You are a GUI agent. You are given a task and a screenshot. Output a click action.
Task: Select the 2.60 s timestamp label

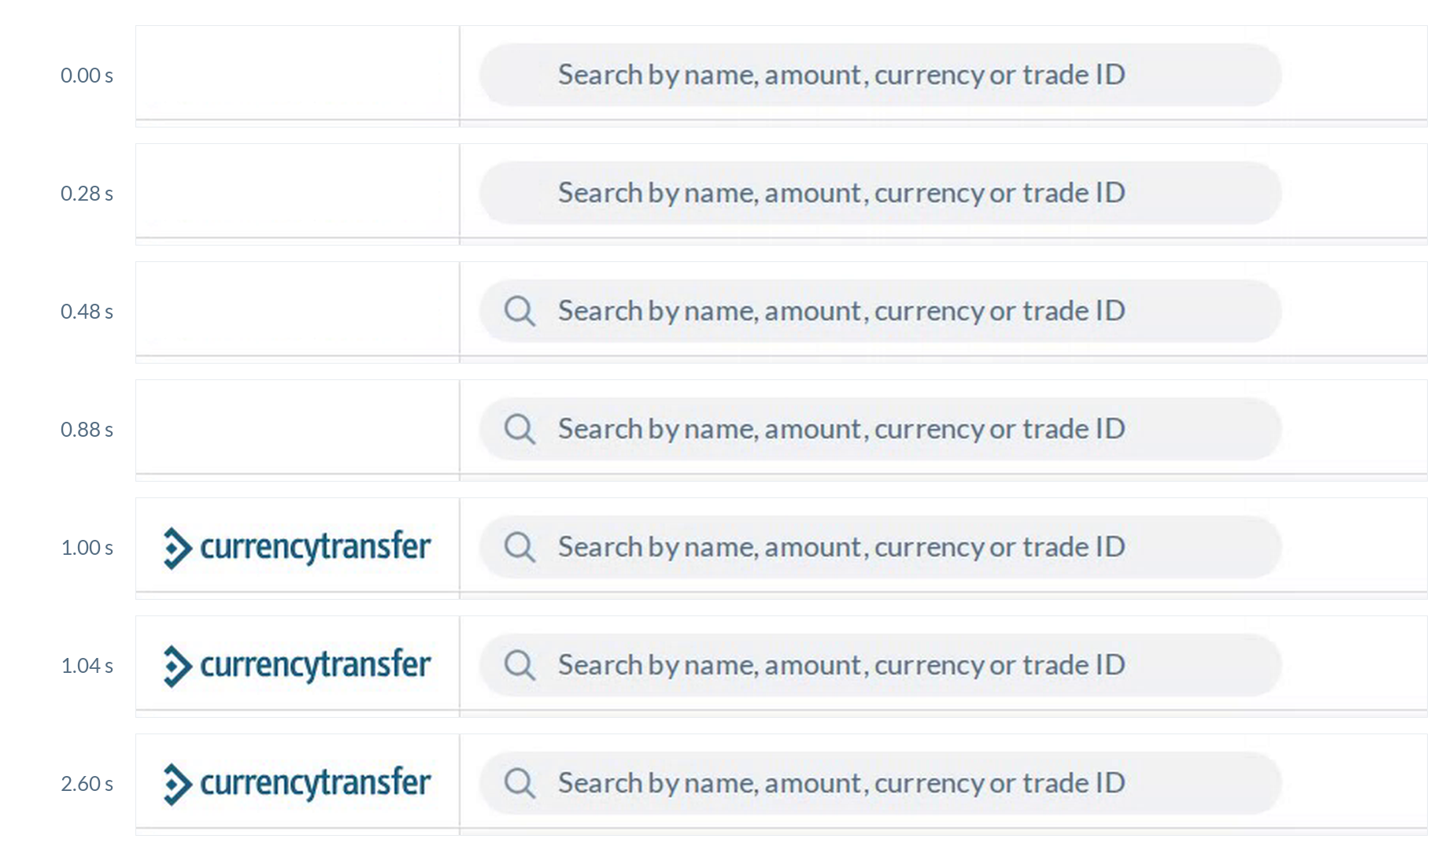(x=87, y=784)
